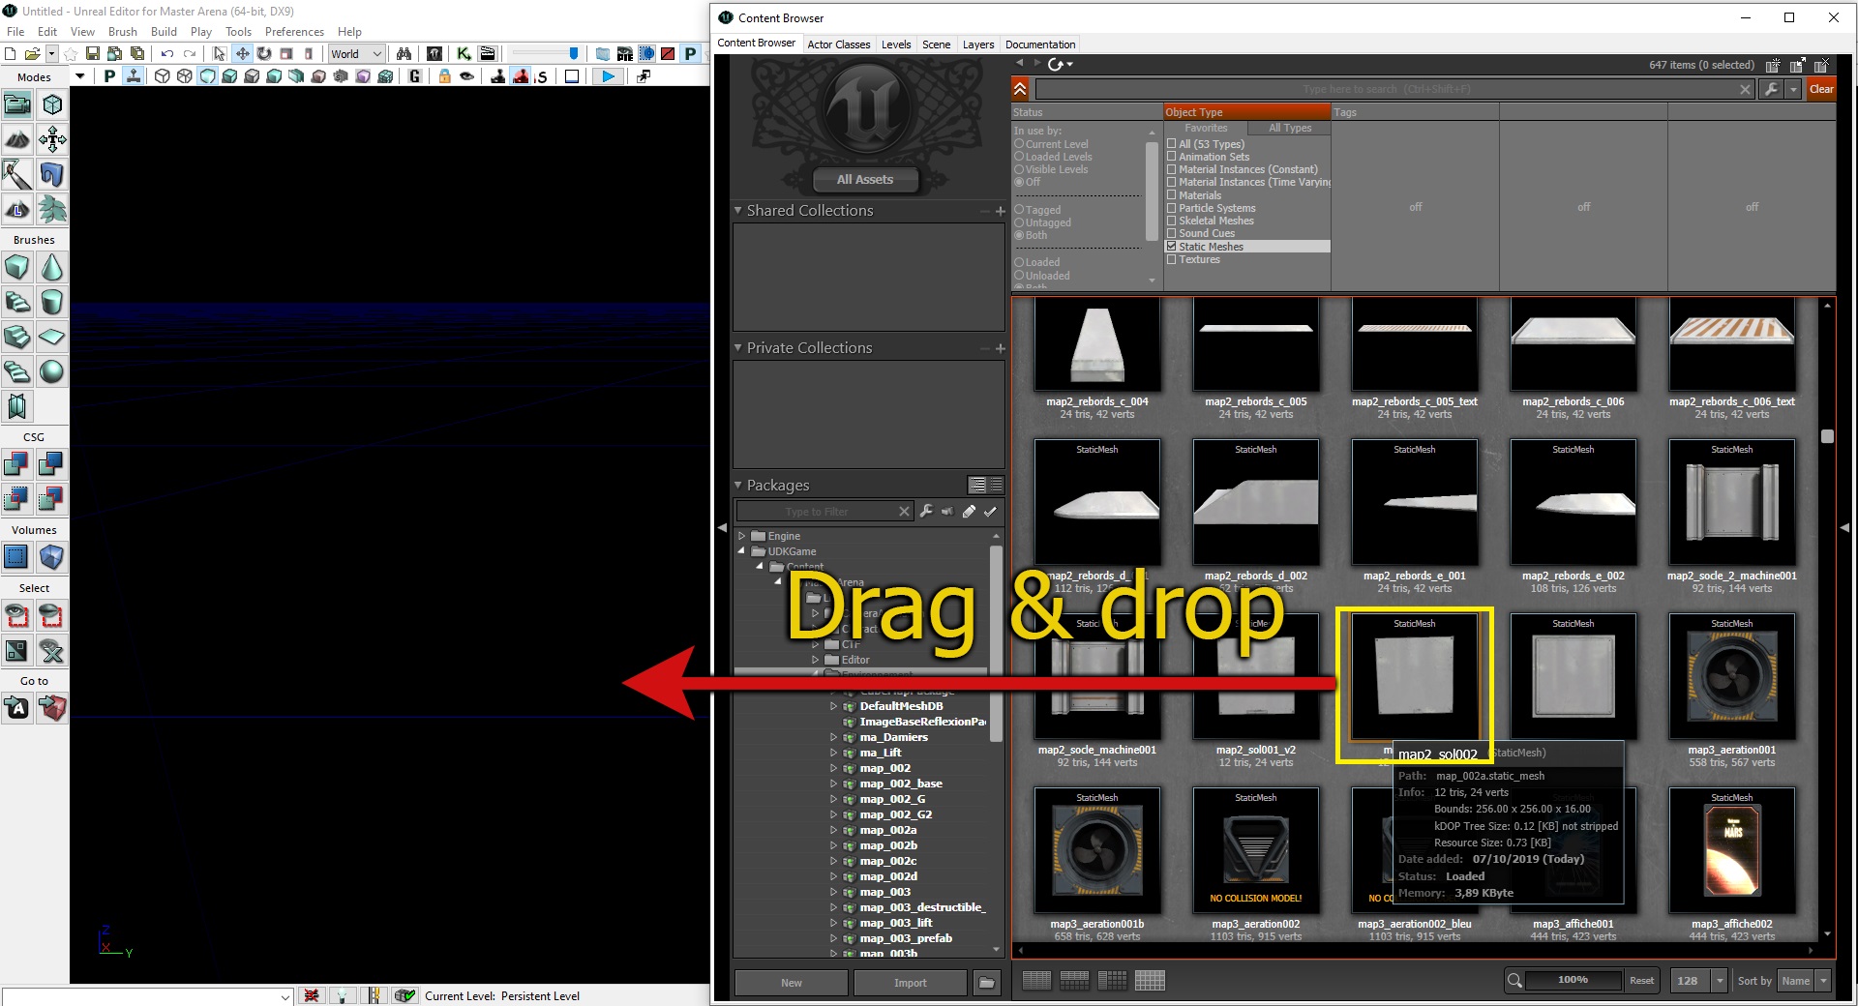The width and height of the screenshot is (1858, 1006).
Task: Open the World coordinate system dropdown
Action: tap(356, 54)
